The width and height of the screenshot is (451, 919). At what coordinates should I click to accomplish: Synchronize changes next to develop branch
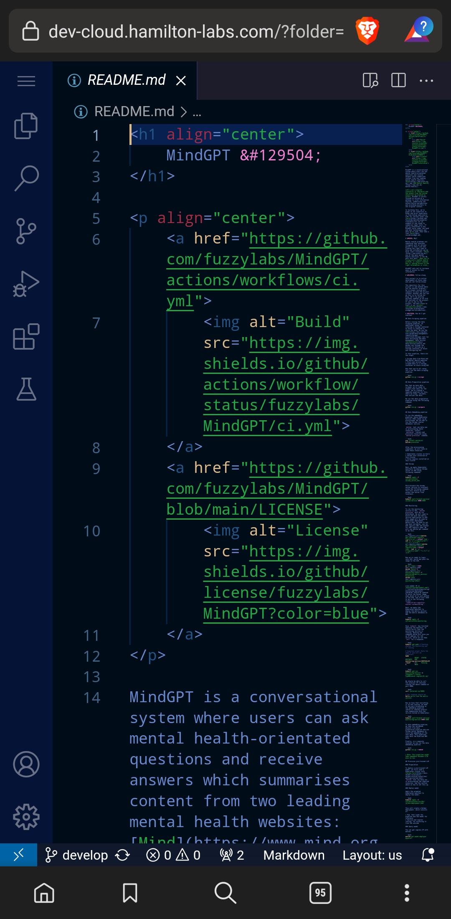pyautogui.click(x=122, y=855)
